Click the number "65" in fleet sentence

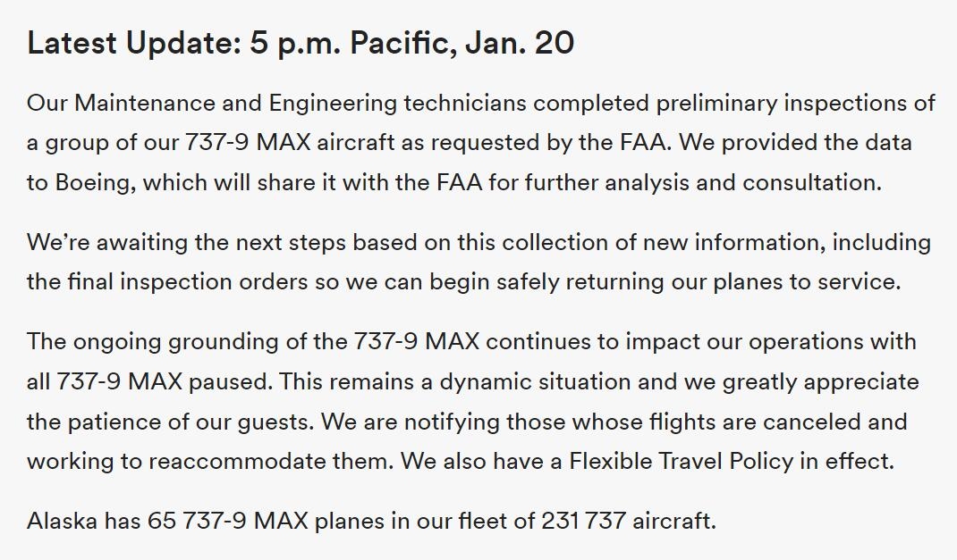click(x=162, y=521)
